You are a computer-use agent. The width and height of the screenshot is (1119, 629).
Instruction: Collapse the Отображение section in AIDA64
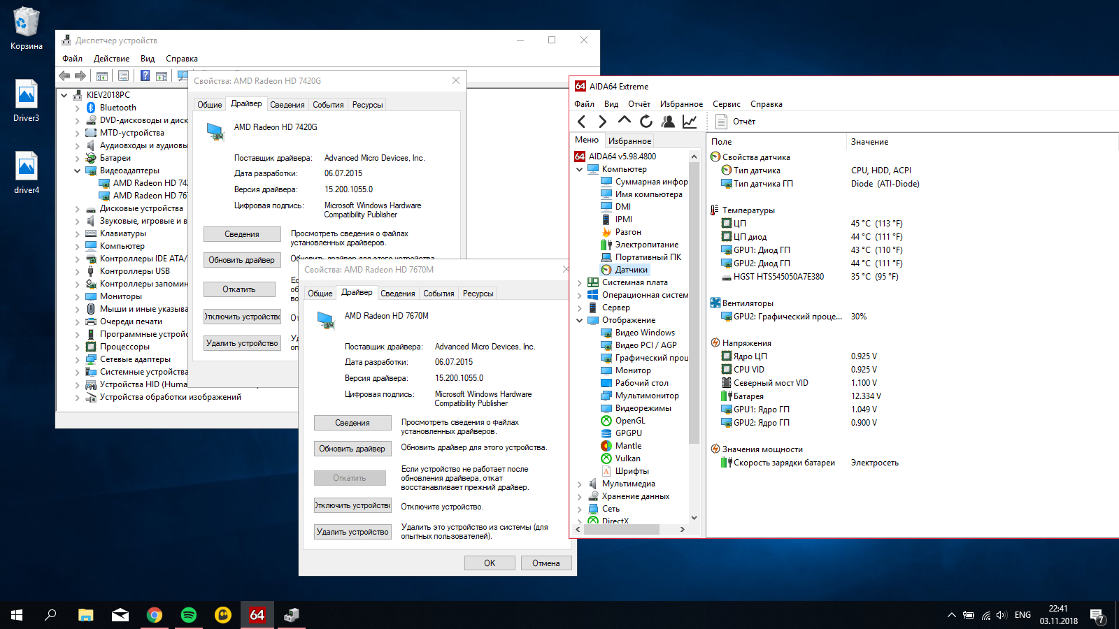pos(580,321)
